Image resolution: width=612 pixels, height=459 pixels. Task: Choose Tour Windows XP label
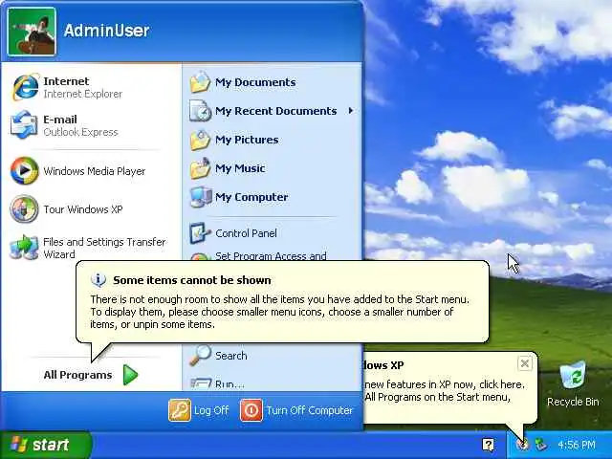coord(83,209)
